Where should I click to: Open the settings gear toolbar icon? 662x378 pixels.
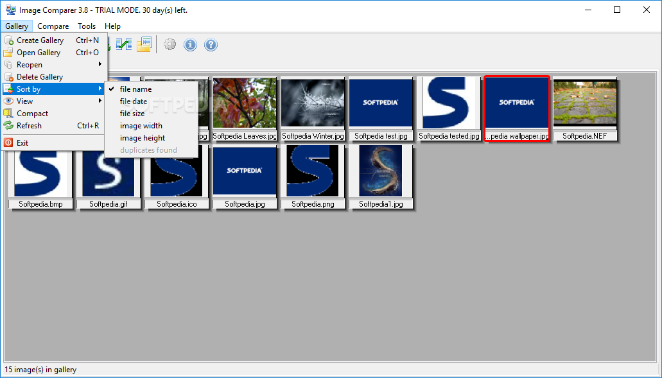tap(170, 44)
